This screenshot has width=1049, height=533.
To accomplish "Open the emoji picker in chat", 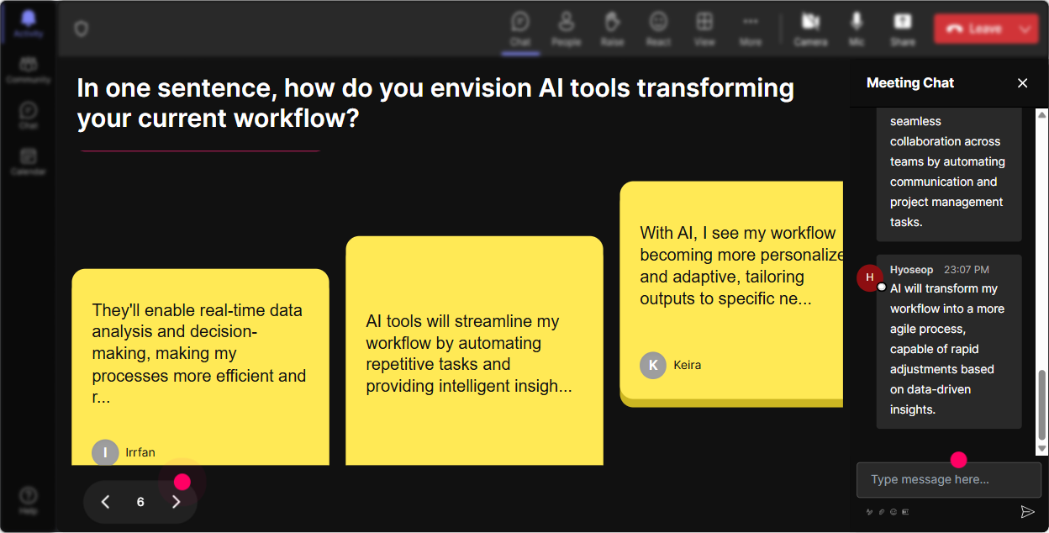I will (x=893, y=511).
